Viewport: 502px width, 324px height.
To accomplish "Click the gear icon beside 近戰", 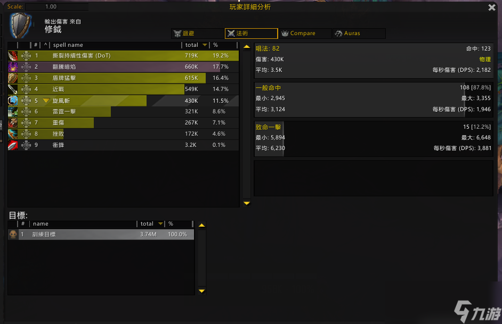I will point(26,89).
